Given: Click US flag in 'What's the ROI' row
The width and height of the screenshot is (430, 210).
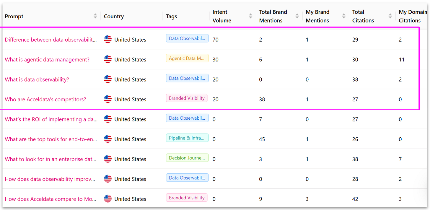Looking at the screenshot, I should pos(108,119).
